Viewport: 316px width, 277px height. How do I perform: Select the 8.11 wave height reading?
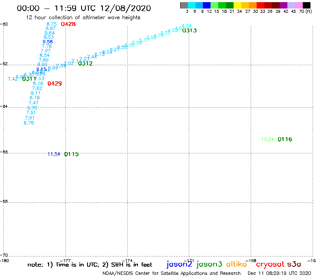(x=35, y=93)
